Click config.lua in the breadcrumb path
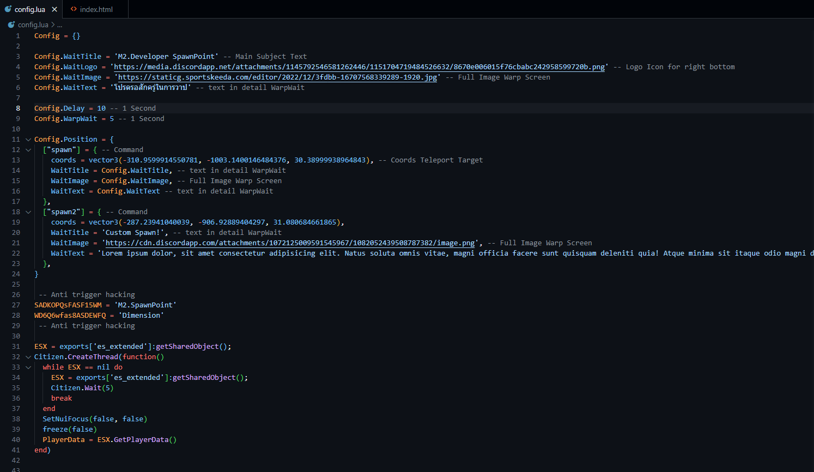 click(x=33, y=25)
